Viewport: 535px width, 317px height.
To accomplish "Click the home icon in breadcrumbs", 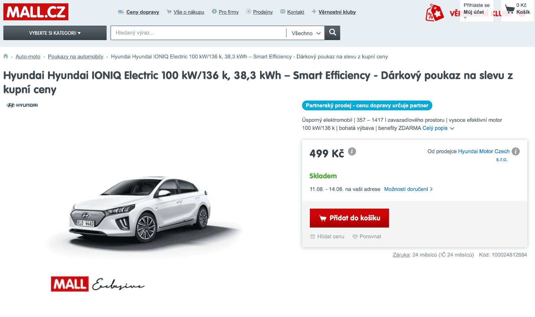I will click(6, 56).
